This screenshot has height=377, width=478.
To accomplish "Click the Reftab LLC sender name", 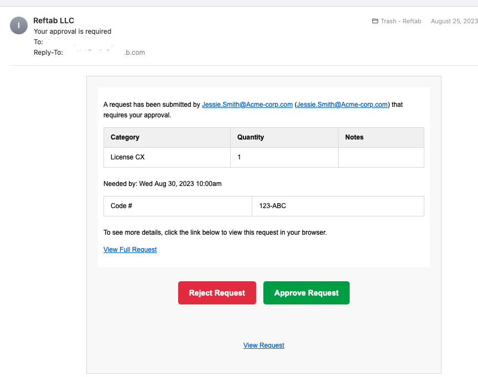I will pos(54,20).
